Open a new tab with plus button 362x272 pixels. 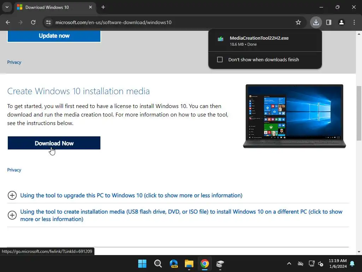(x=103, y=7)
